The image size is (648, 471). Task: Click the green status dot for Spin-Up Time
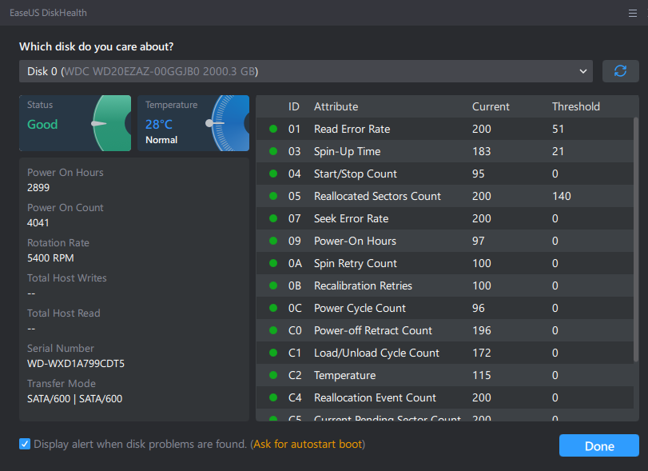273,151
